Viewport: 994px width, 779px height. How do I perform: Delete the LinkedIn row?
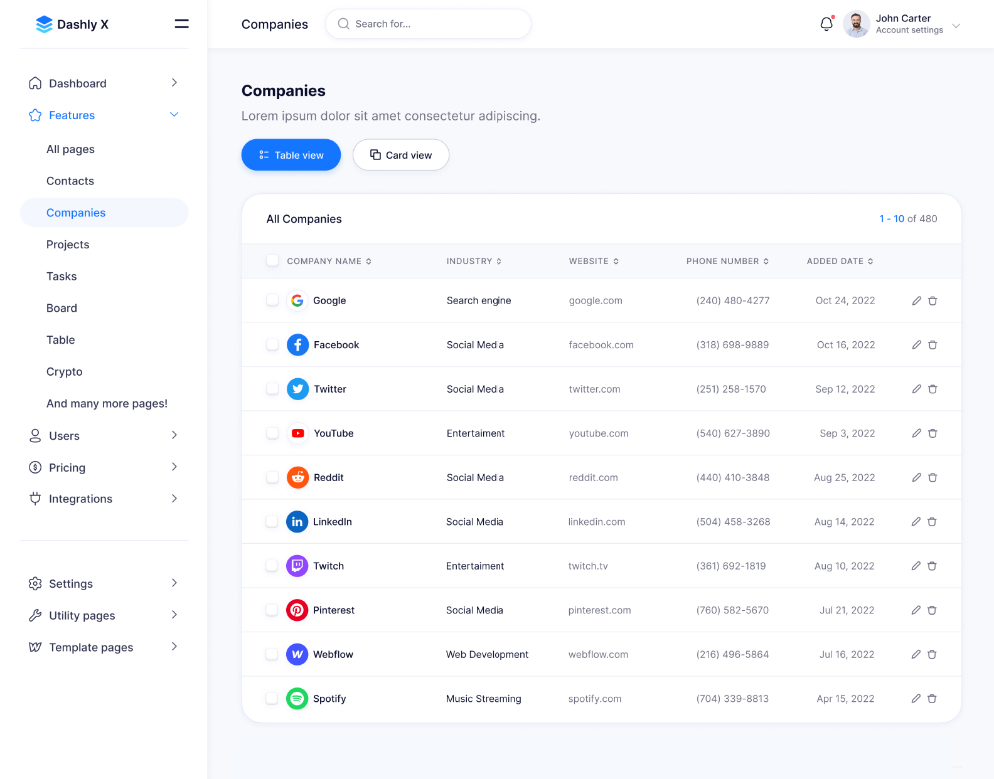coord(932,522)
